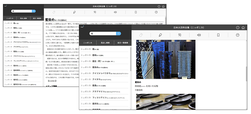Open the history clock icon in front window toolbar
251x114 pixels.
[238, 35]
